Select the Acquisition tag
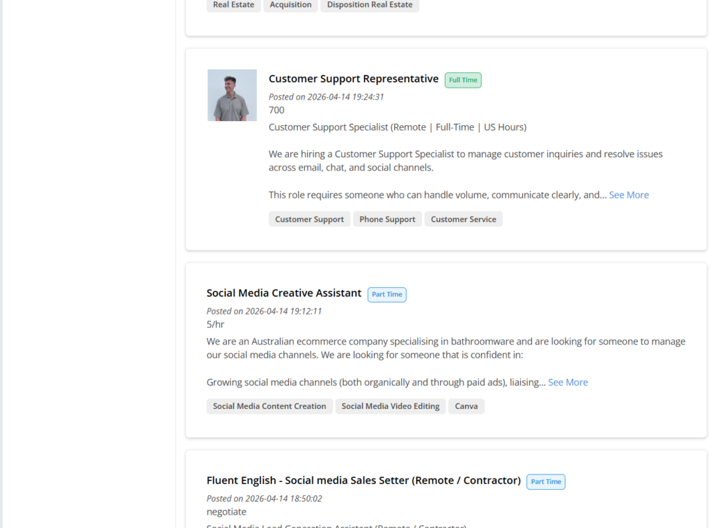This screenshot has width=713, height=528. pyautogui.click(x=290, y=5)
